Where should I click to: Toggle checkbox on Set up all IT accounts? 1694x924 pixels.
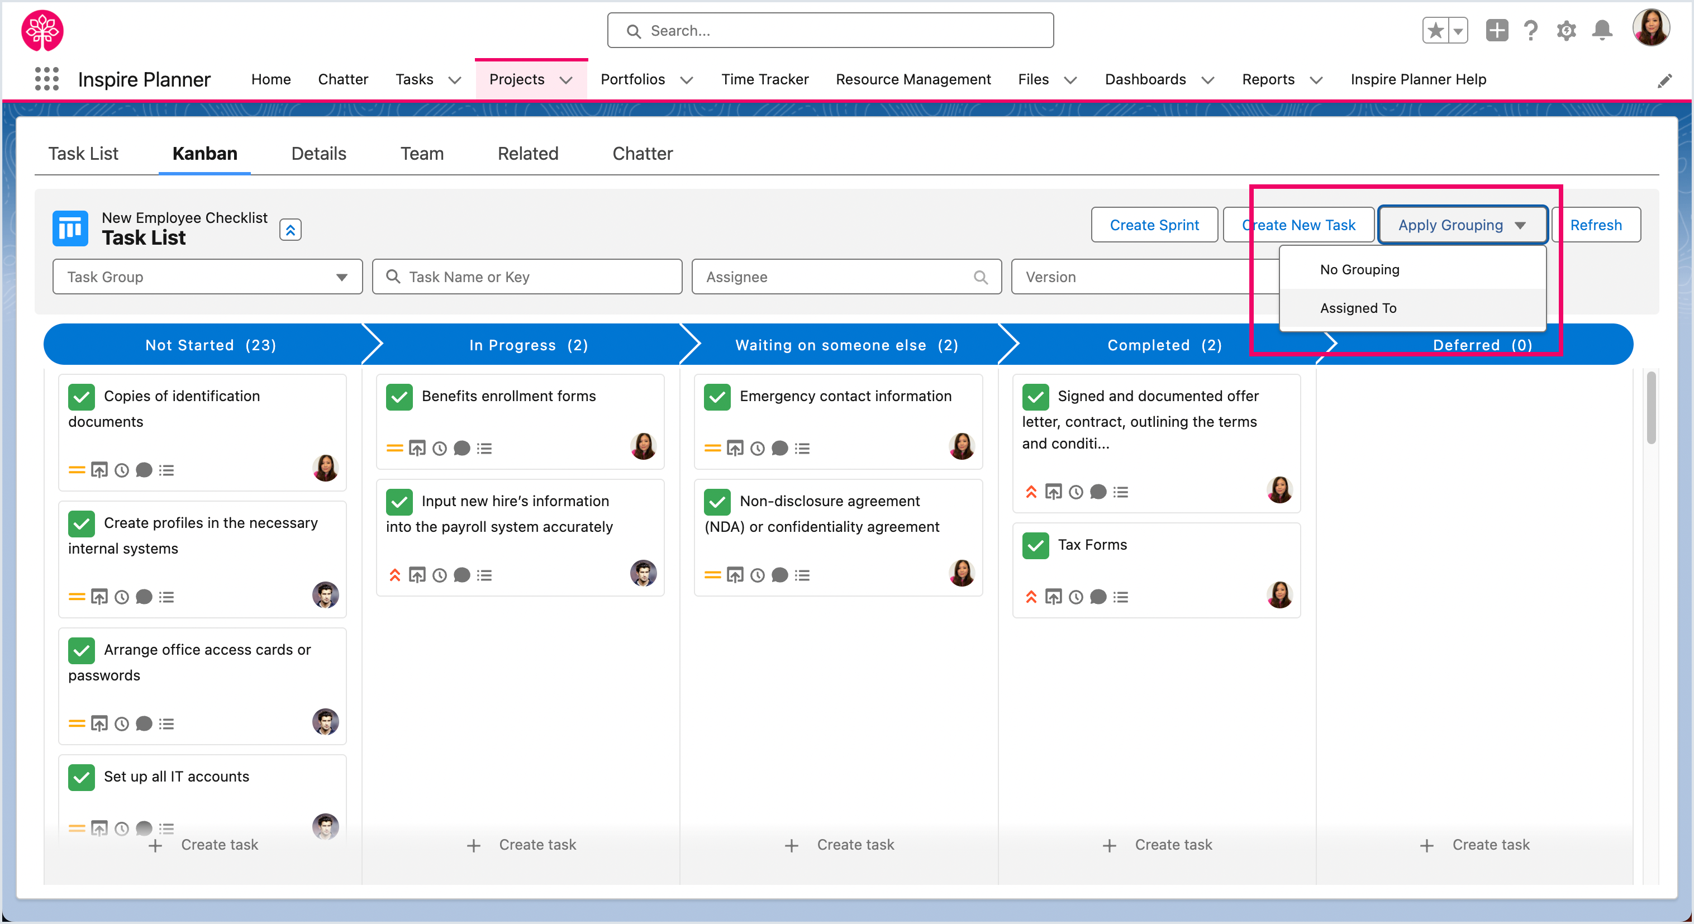(x=82, y=778)
